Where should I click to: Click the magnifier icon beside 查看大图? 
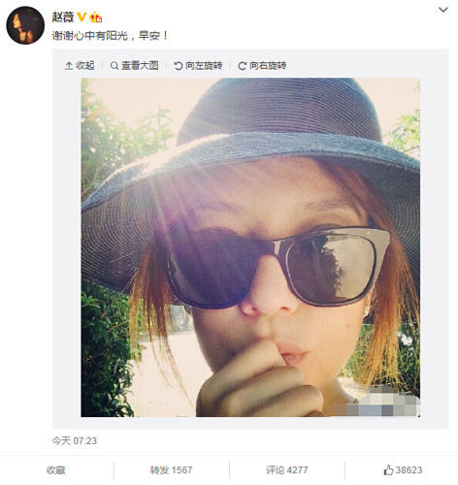114,66
